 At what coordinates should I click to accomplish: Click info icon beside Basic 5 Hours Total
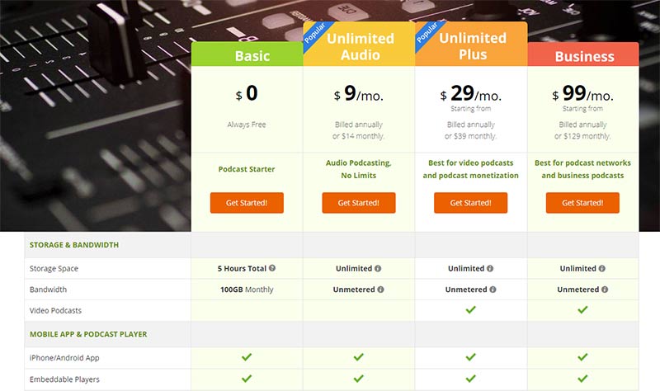pyautogui.click(x=272, y=268)
